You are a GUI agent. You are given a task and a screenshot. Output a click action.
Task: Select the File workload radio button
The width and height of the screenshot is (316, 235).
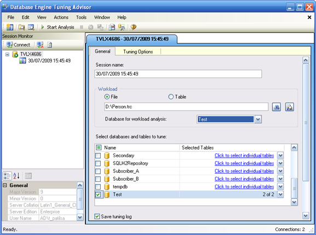(x=107, y=97)
